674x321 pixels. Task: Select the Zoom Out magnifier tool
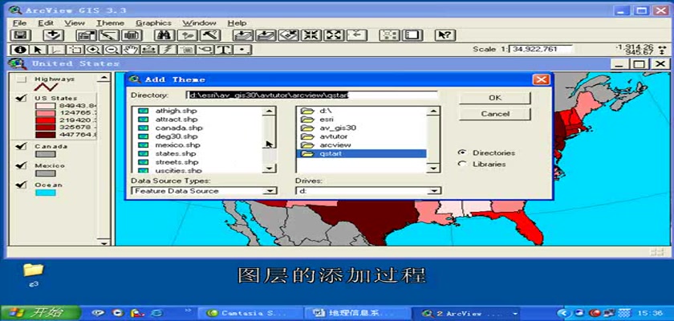coord(112,50)
